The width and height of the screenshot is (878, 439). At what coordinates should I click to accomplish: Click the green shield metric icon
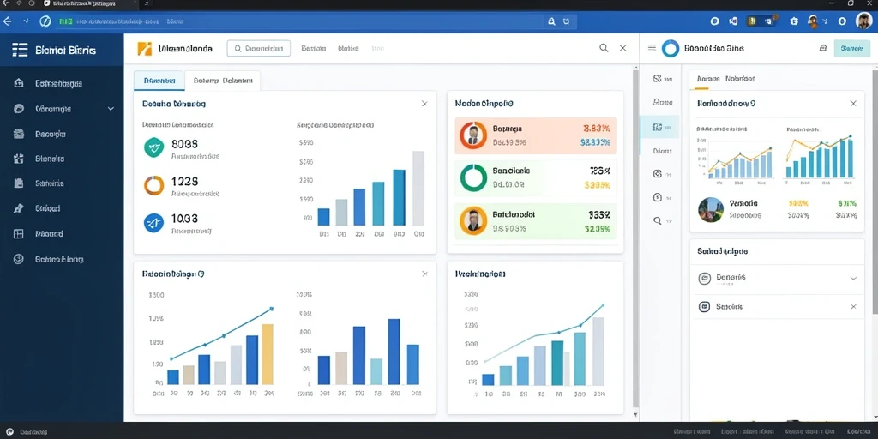click(153, 147)
